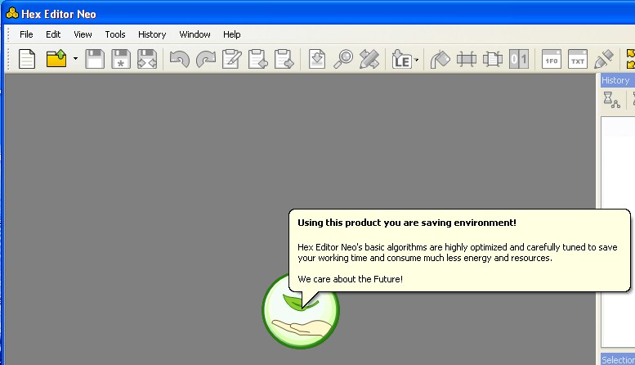Click the Selection panel header
Screen dimensions: 635x365
[x=618, y=359]
